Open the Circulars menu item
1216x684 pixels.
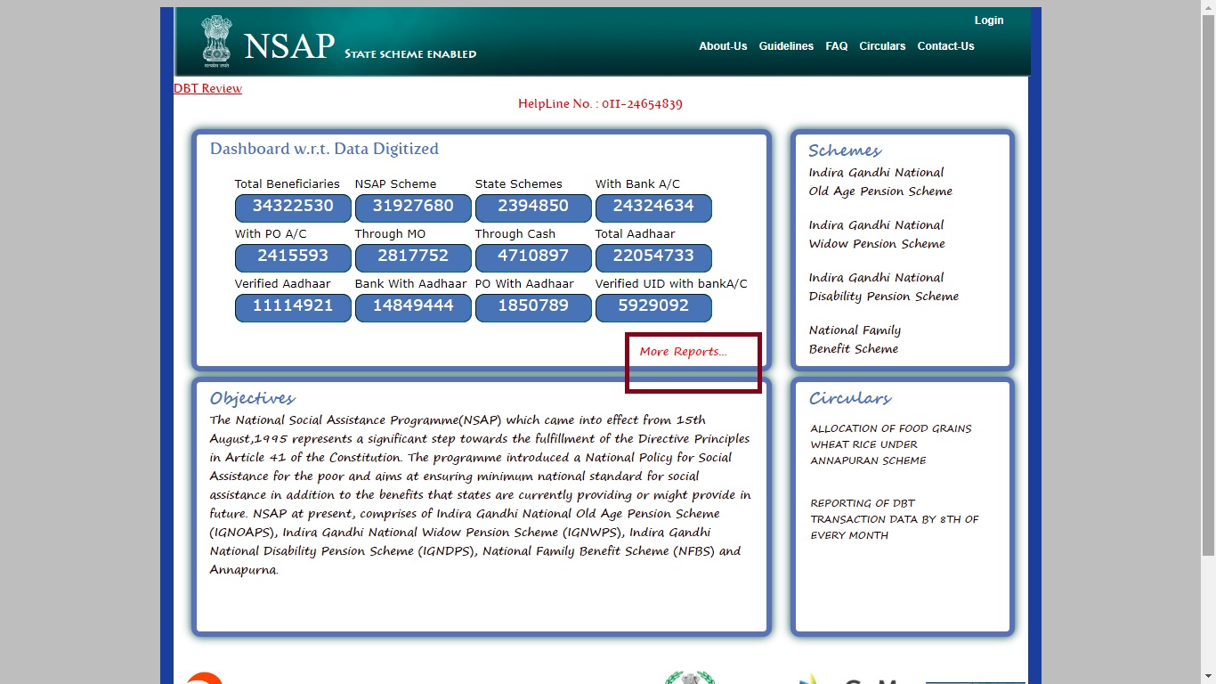click(x=882, y=46)
